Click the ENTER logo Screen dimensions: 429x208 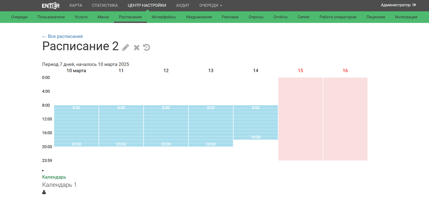click(x=50, y=5)
